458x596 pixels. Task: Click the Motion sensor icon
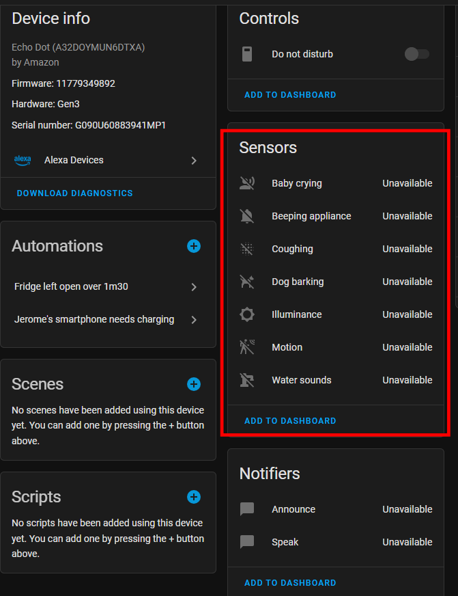247,347
